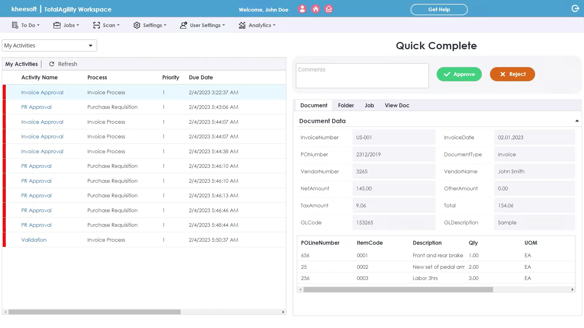Click the logout icon at top right
Image resolution: width=584 pixels, height=328 pixels.
575,9
